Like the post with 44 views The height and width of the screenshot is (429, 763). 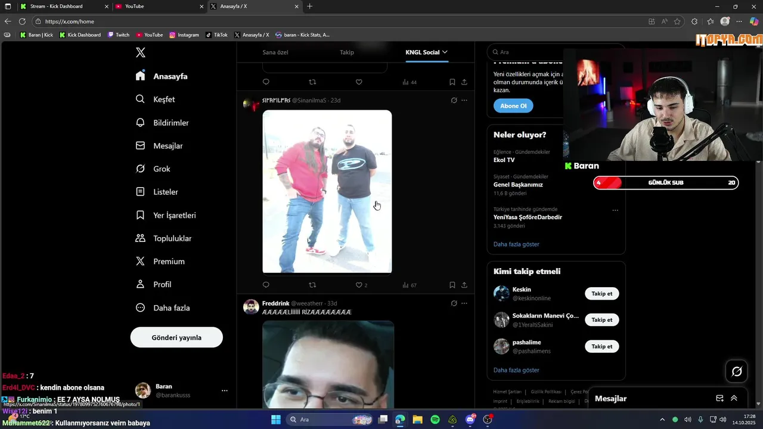[x=359, y=82]
